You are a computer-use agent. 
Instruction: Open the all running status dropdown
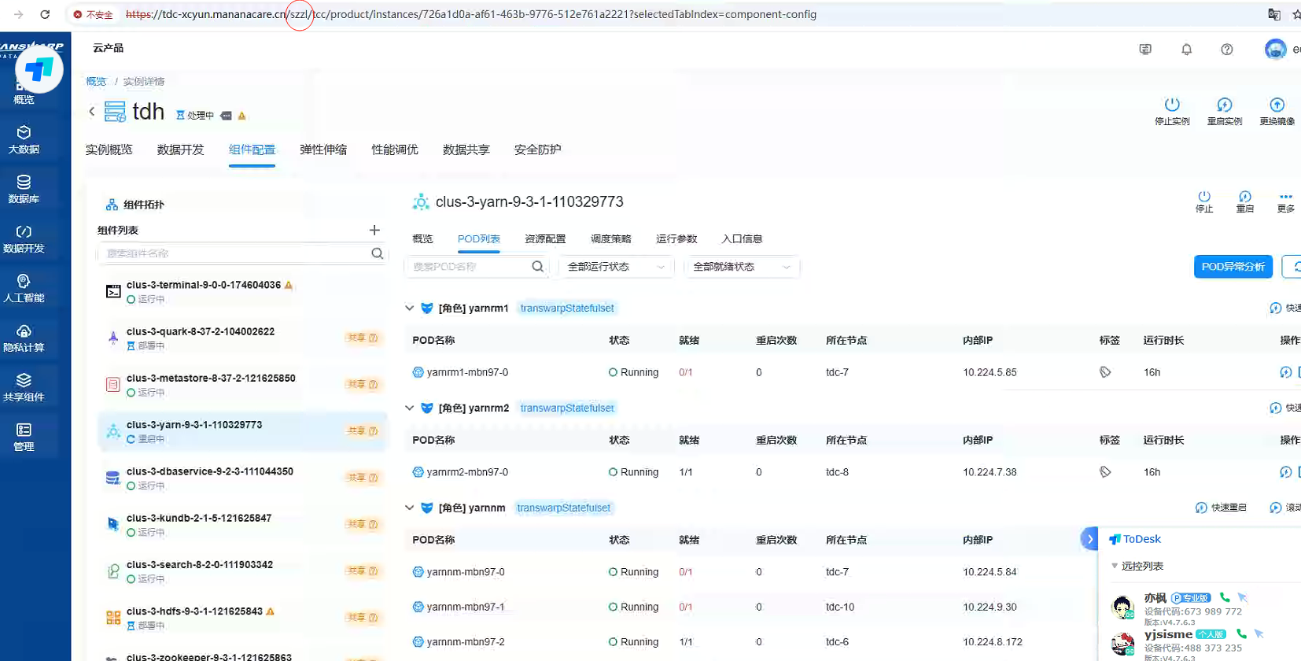pyautogui.click(x=616, y=267)
